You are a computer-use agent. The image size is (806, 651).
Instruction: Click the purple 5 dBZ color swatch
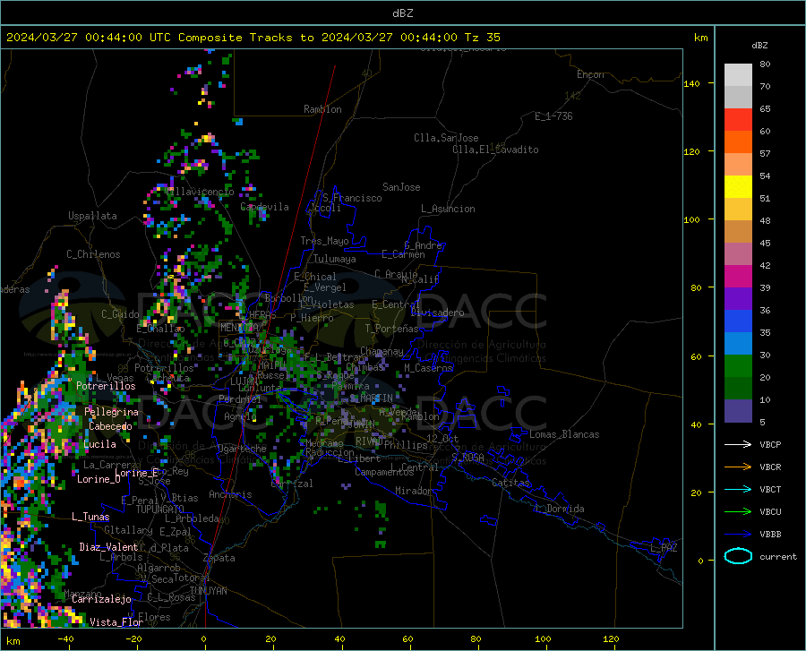coord(738,410)
